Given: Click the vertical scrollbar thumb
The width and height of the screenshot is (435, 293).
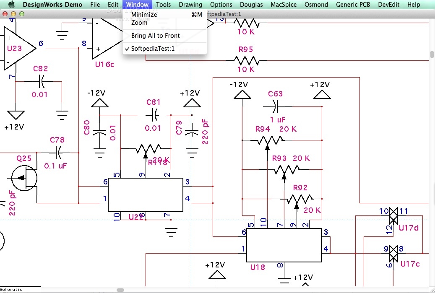Looking at the screenshot, I should [432, 54].
